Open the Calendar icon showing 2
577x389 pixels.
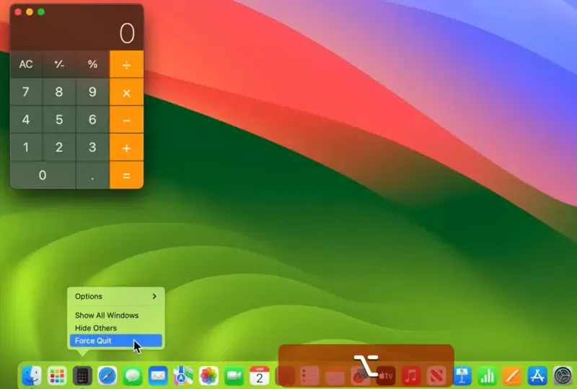pyautogui.click(x=259, y=376)
